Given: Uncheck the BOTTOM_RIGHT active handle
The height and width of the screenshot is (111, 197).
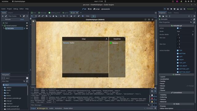Looking at the screenshot, I should pyautogui.click(x=178, y=72).
